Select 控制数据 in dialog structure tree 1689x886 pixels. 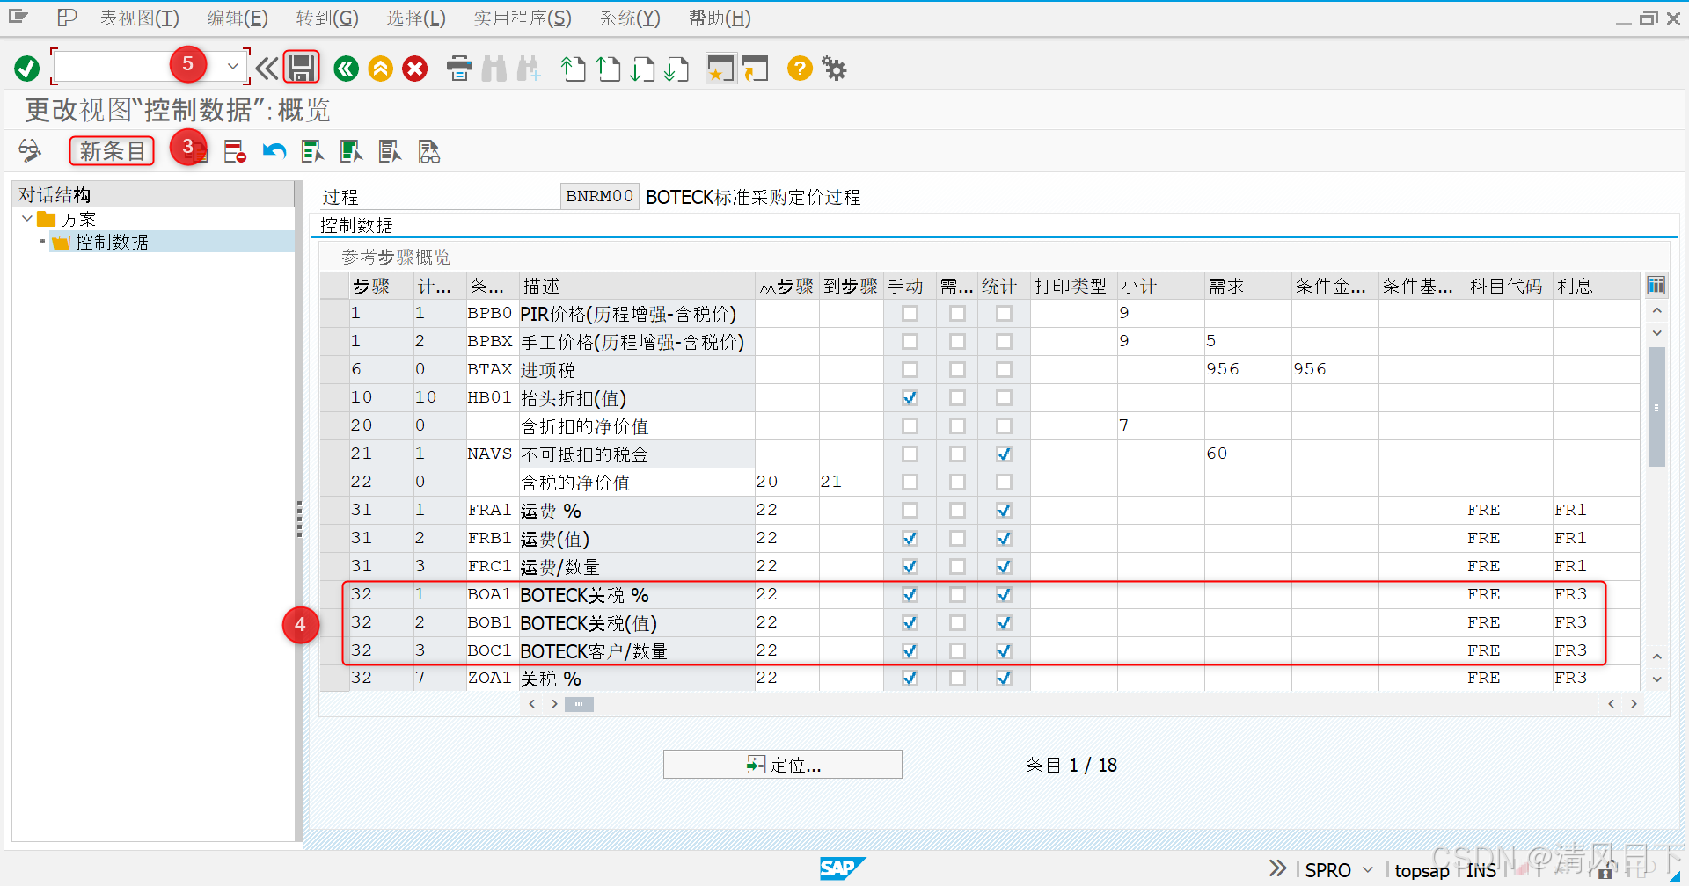coord(112,242)
